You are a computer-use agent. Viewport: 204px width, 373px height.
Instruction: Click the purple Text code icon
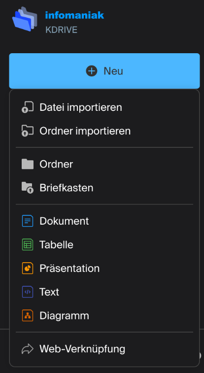pyautogui.click(x=28, y=292)
